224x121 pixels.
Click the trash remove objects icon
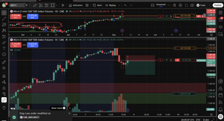(4, 108)
